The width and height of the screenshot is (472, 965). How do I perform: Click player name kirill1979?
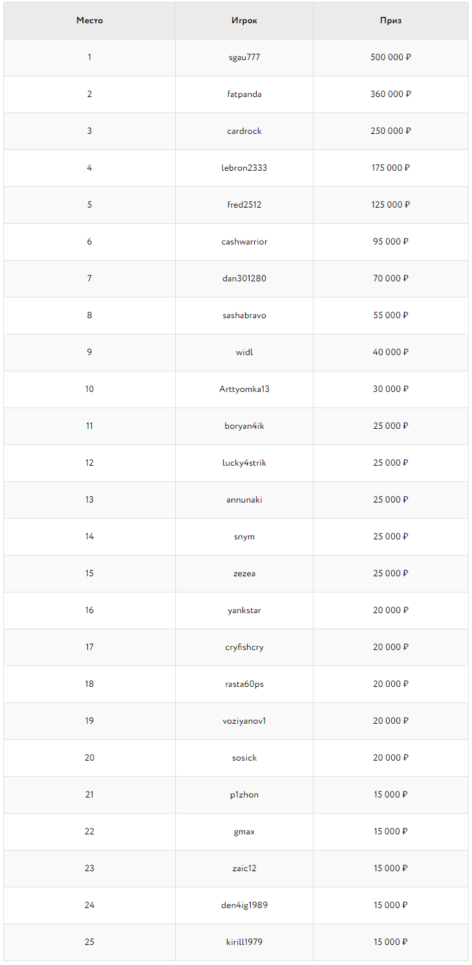click(244, 942)
